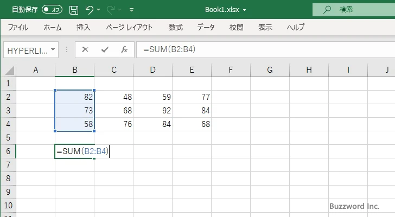Click the Undo arrow icon
Screen dimensions: 395x217
(89, 10)
